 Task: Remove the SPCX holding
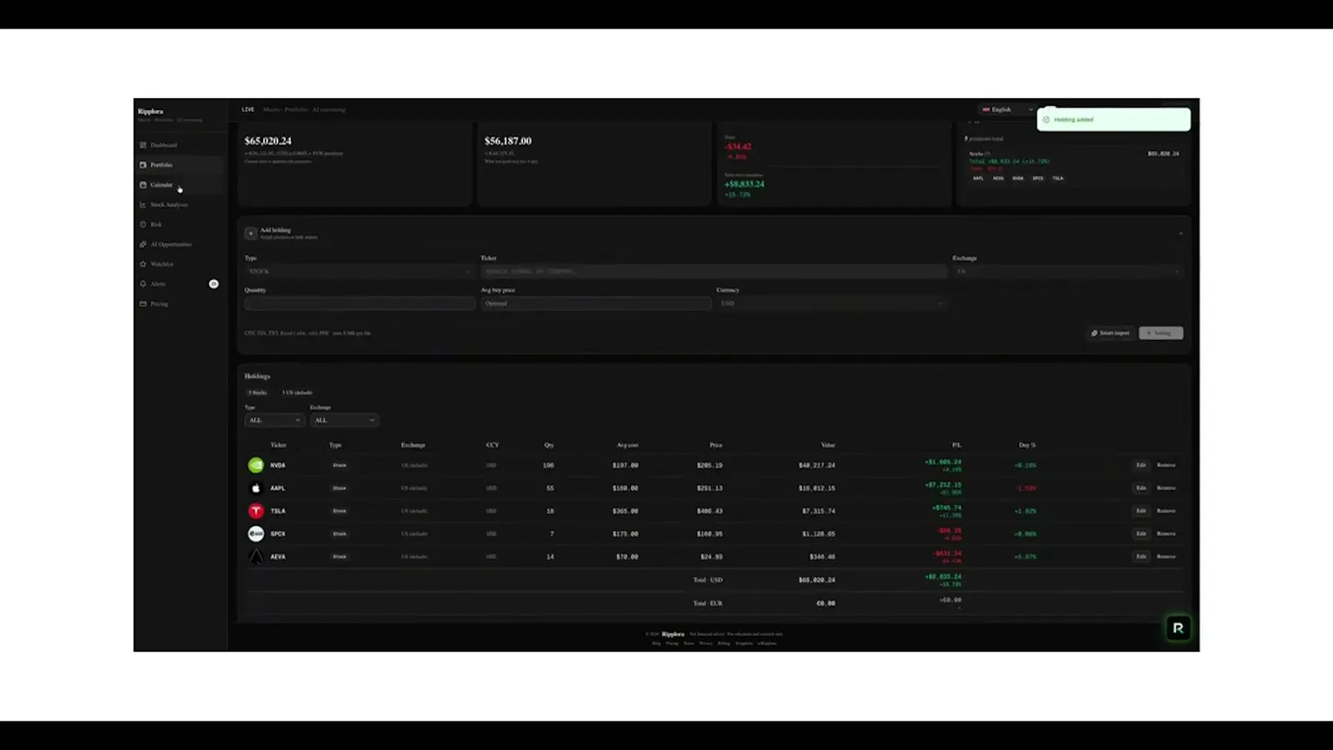point(1166,533)
